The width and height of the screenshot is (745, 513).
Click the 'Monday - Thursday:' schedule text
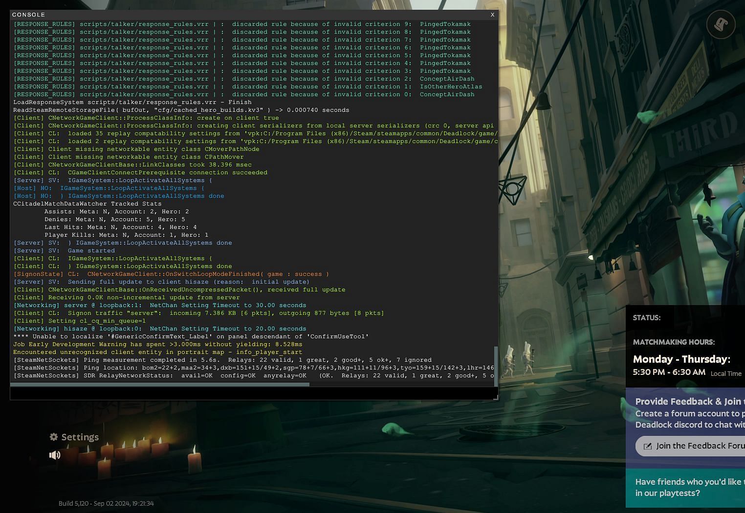pyautogui.click(x=681, y=359)
